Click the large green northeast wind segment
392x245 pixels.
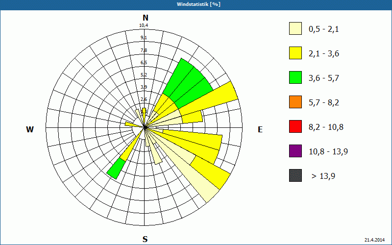190,82
